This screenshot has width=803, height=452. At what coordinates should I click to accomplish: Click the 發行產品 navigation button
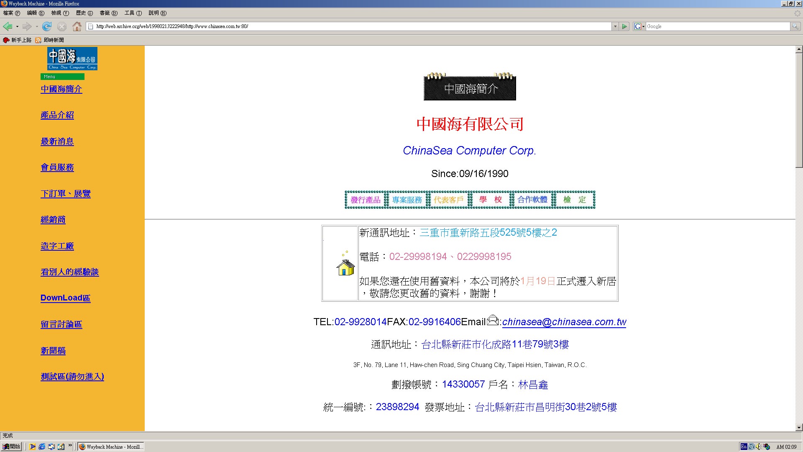(365, 200)
